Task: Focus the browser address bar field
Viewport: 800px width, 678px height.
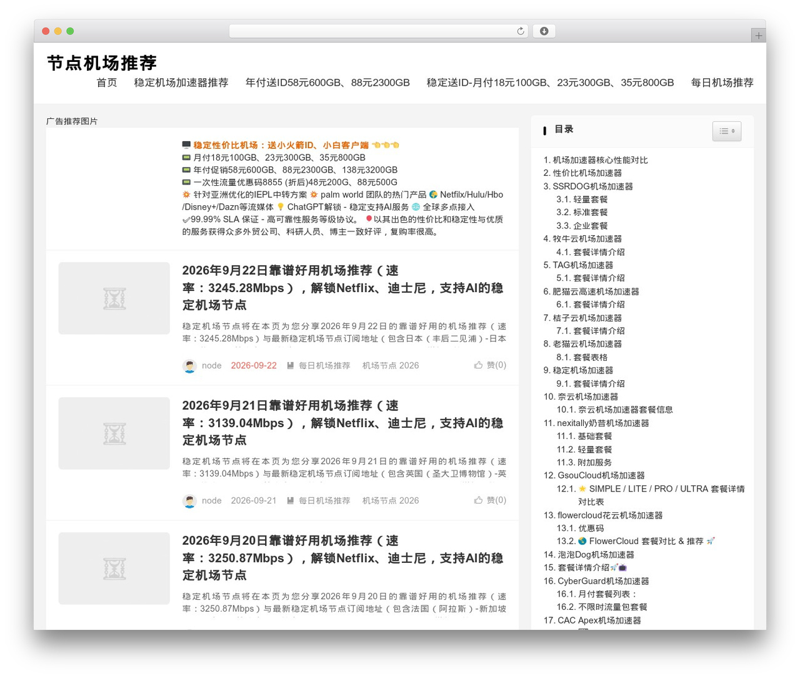Action: tap(378, 31)
